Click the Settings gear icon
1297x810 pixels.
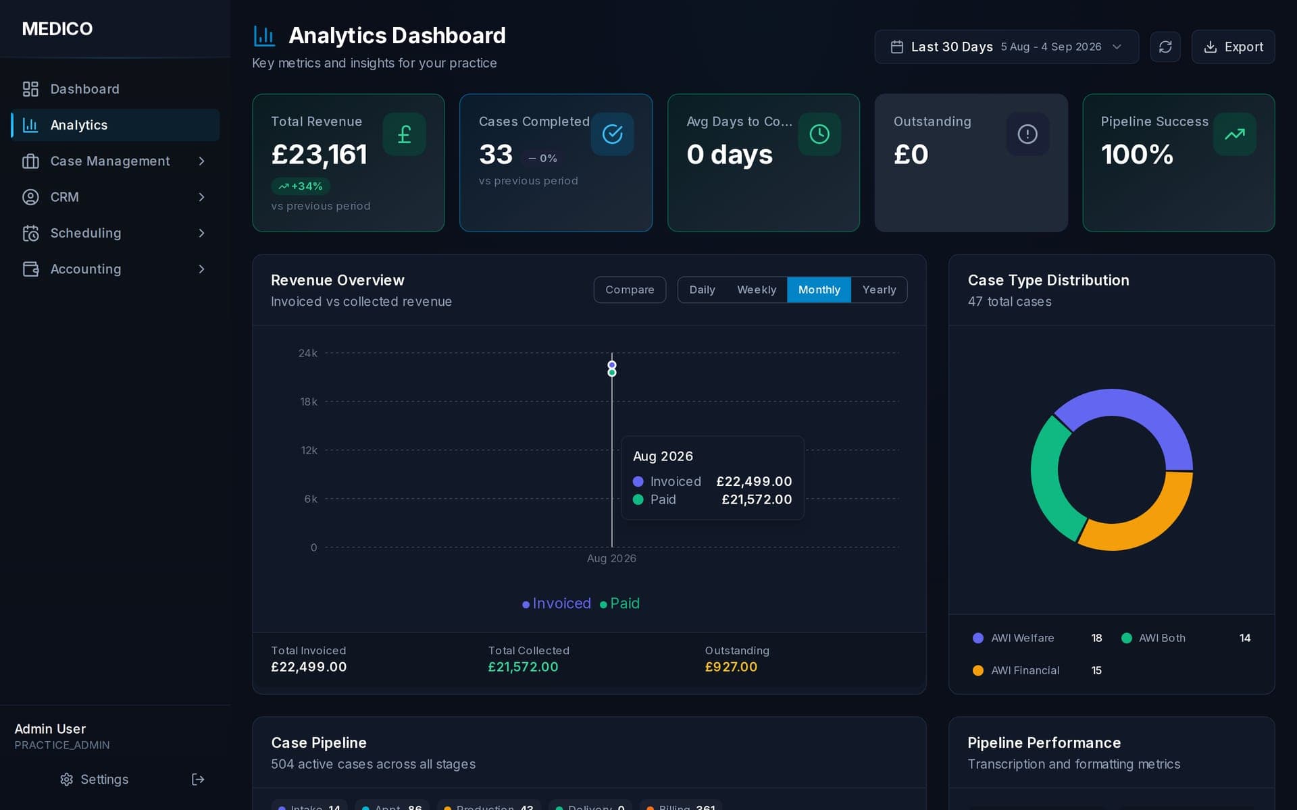pos(66,780)
